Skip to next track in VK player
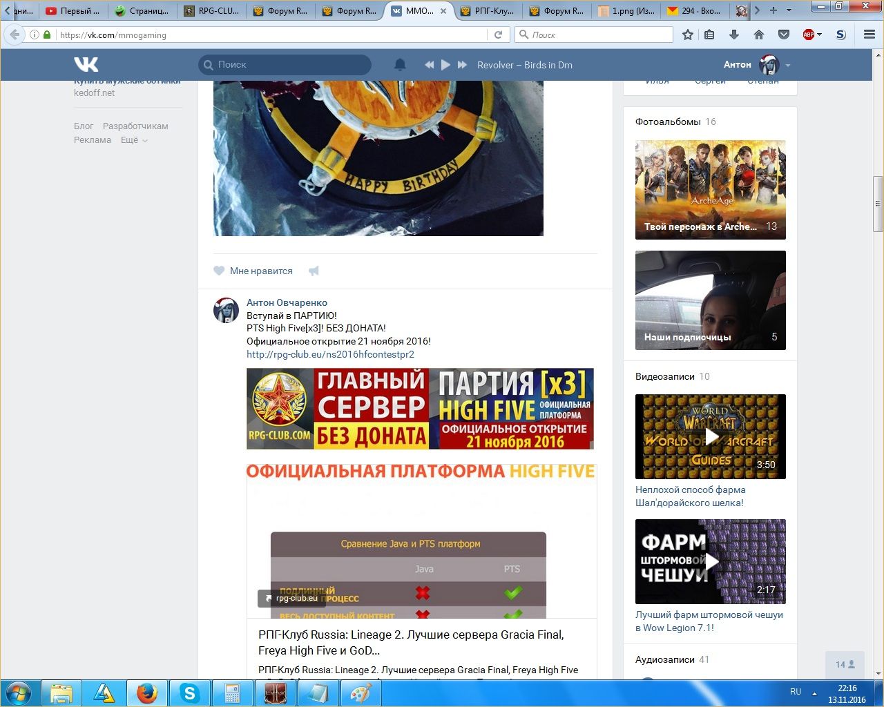 click(462, 64)
